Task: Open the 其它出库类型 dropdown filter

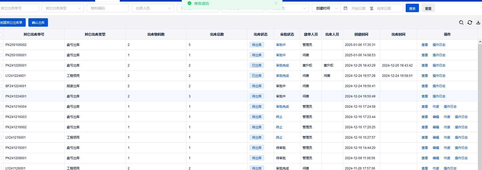Action: click(x=63, y=8)
